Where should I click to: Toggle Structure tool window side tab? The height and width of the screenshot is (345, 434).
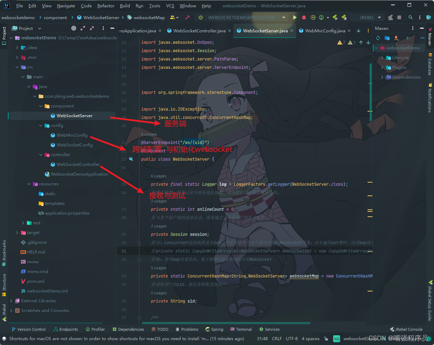[x=4, y=285]
